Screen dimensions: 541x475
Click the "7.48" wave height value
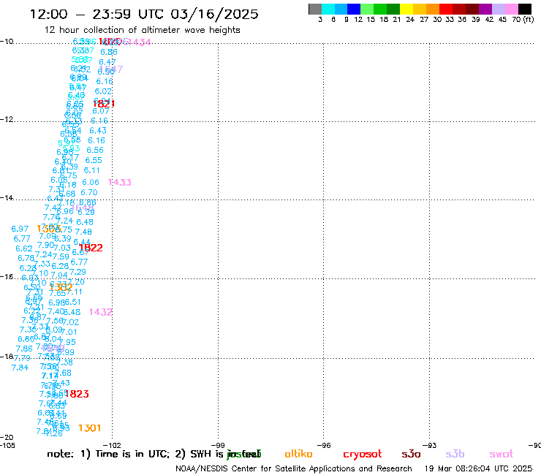[x=83, y=232]
